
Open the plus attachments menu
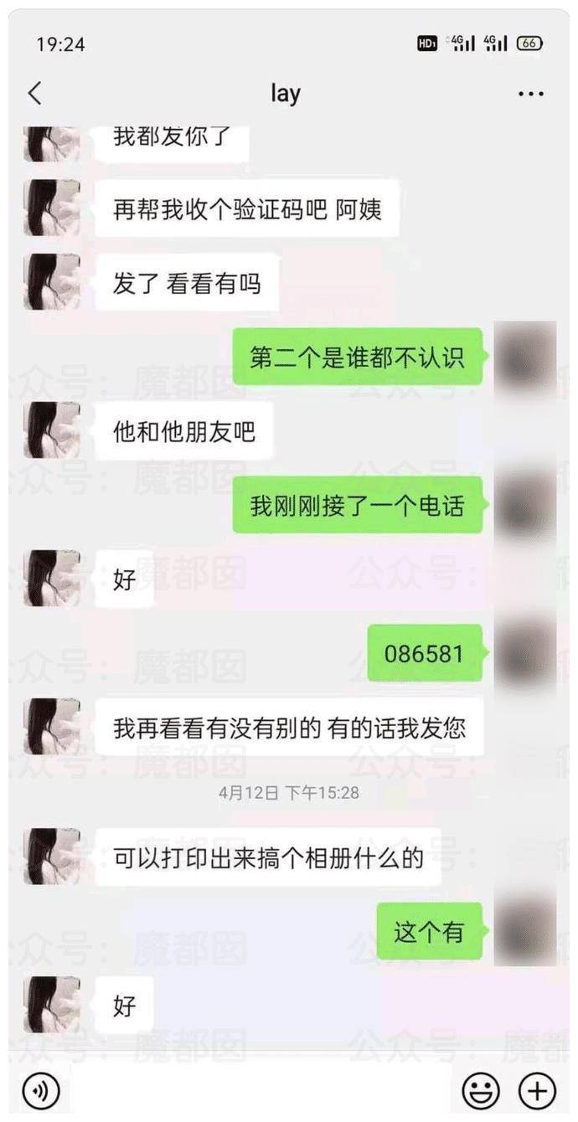(x=538, y=1090)
